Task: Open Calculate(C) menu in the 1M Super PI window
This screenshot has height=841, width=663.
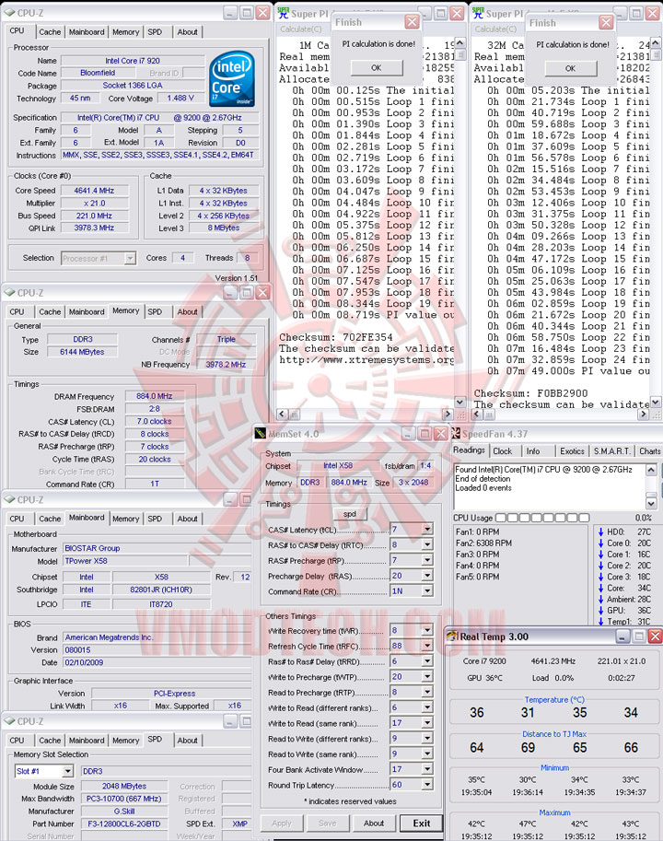Action: tap(301, 29)
